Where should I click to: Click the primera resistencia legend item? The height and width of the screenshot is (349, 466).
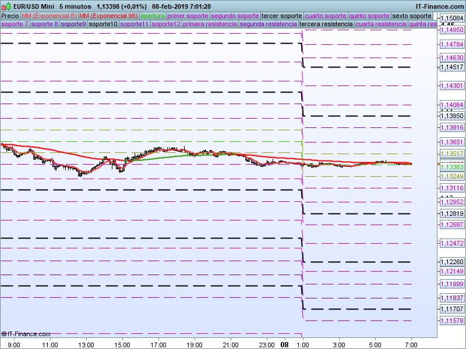210,24
